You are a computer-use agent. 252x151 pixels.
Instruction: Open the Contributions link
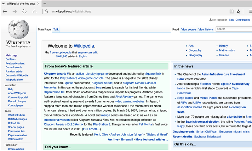coord(243,20)
